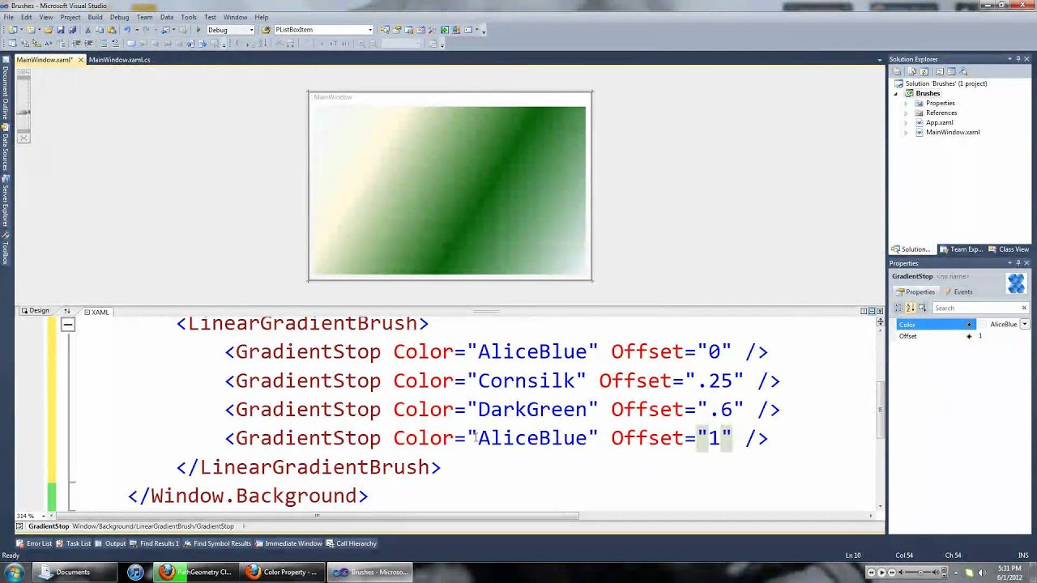Click the Toolbox wrench icon in toolbar

point(432,30)
